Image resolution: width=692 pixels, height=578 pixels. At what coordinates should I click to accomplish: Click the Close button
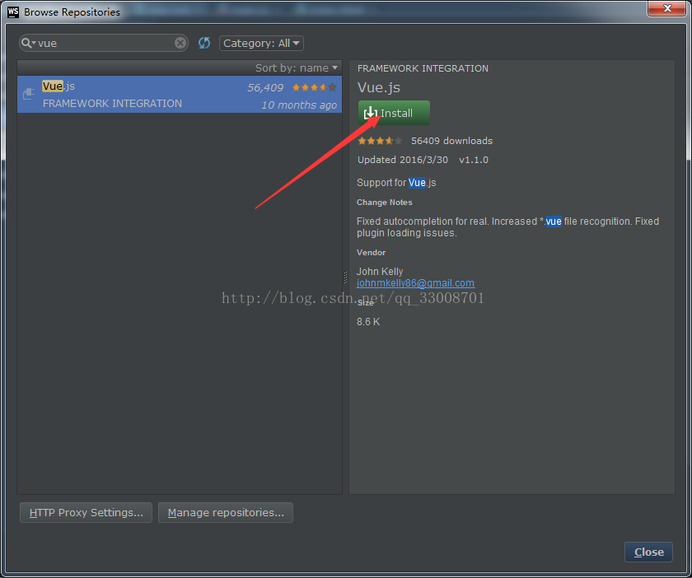[x=648, y=552]
